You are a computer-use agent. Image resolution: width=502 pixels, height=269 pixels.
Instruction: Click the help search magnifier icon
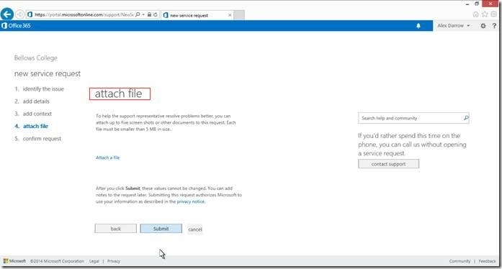tap(466, 118)
